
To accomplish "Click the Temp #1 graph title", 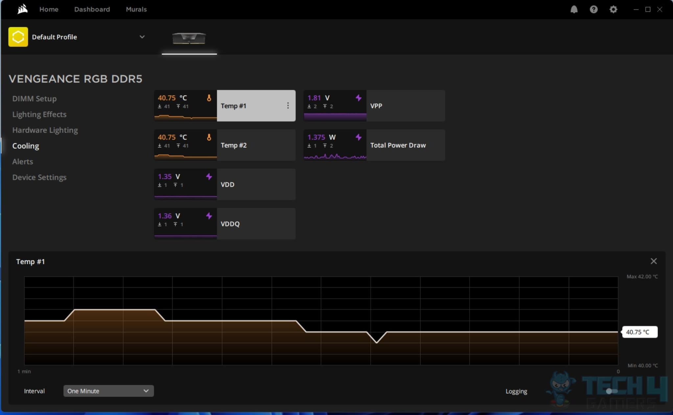I will [x=31, y=262].
